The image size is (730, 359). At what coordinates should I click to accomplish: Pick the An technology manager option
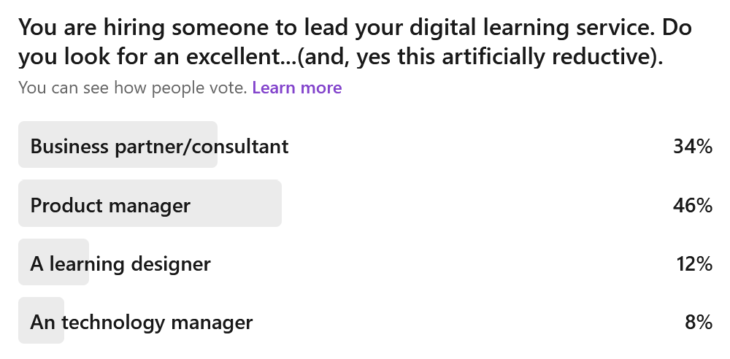[366, 321]
